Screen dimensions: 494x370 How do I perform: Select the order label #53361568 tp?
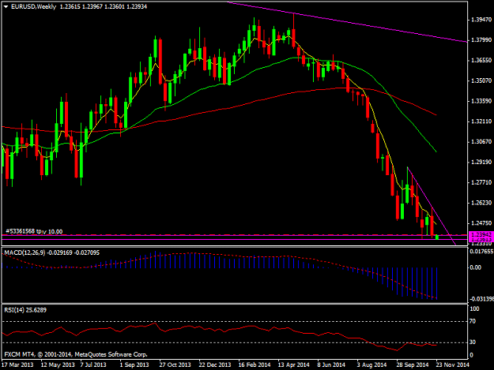pyautogui.click(x=26, y=231)
